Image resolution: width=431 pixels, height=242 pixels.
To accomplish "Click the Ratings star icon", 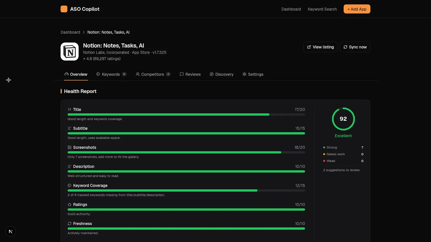I will pyautogui.click(x=69, y=205).
